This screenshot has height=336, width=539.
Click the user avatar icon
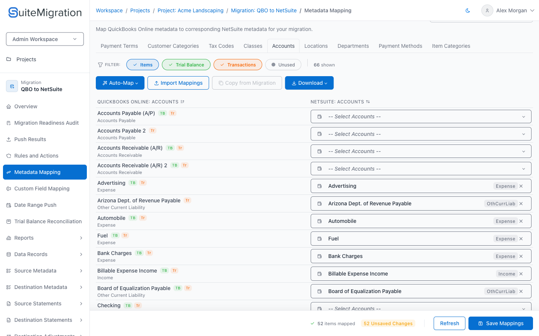coord(487,10)
